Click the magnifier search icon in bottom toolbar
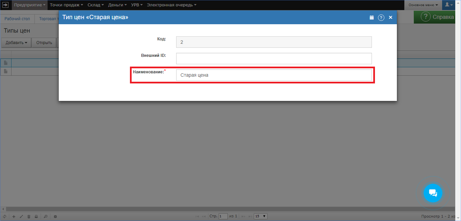Screen dimensions: 461x221 pos(46,216)
